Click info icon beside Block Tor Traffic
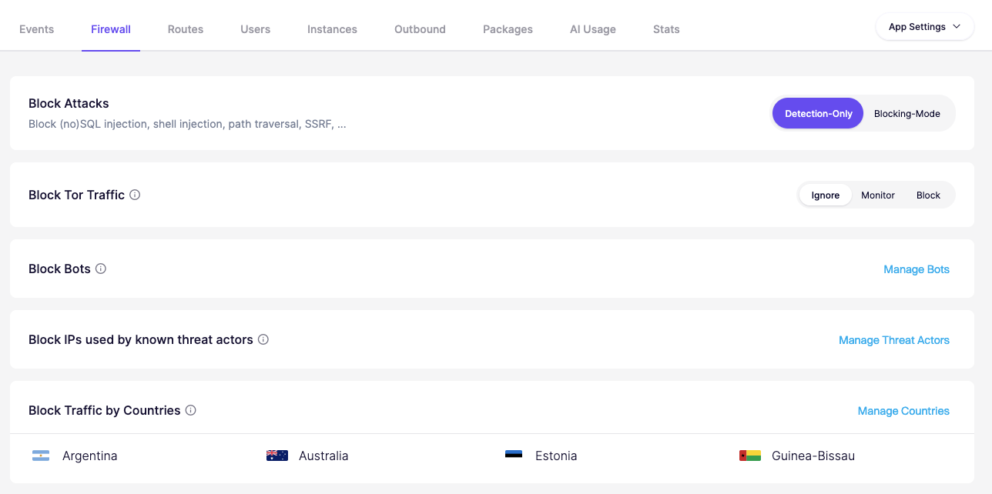 coord(135,195)
